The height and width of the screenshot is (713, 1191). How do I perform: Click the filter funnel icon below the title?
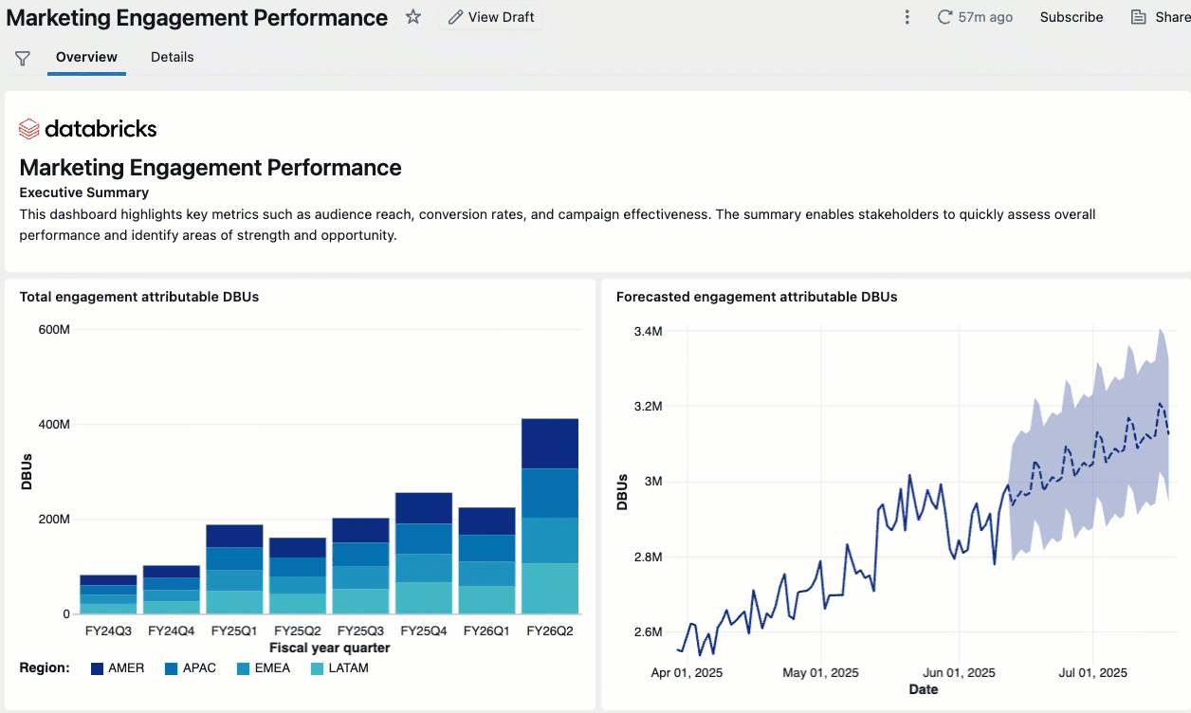(22, 57)
